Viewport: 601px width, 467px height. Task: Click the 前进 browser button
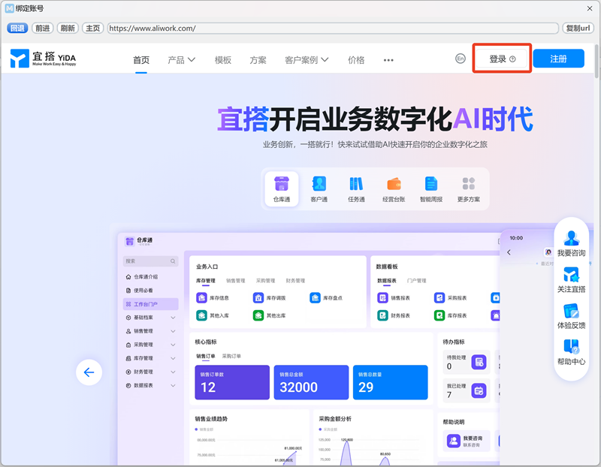pyautogui.click(x=43, y=28)
